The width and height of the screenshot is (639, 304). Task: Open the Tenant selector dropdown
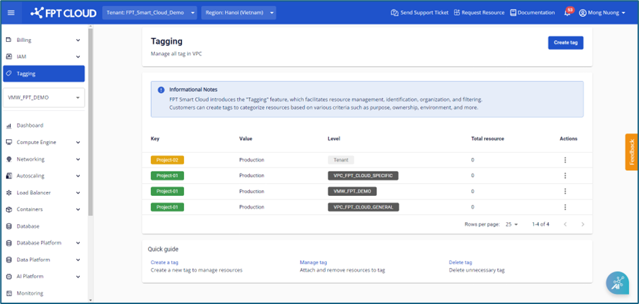(x=150, y=13)
